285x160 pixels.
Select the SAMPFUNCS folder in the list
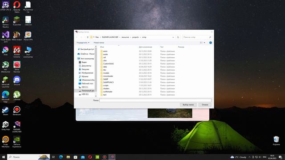click(107, 82)
